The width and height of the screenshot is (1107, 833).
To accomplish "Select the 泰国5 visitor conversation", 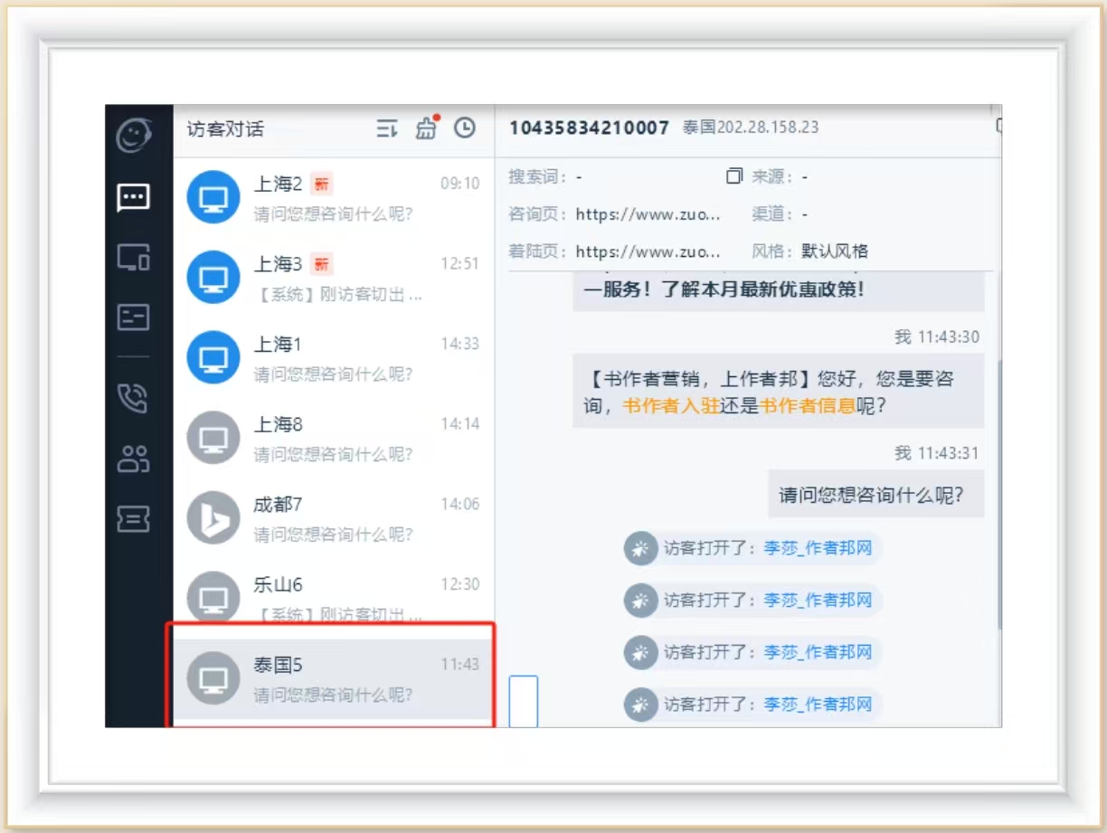I will tap(333, 679).
